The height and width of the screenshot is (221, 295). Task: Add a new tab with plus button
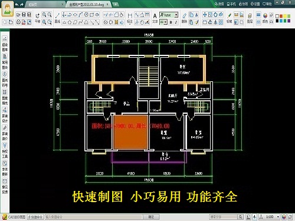116,4
